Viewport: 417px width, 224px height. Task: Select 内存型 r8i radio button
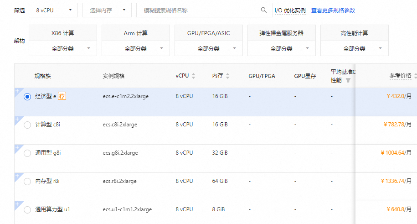(x=27, y=182)
